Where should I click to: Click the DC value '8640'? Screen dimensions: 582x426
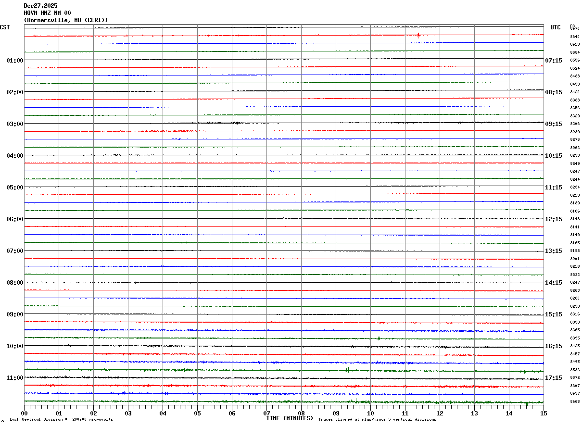575,37
